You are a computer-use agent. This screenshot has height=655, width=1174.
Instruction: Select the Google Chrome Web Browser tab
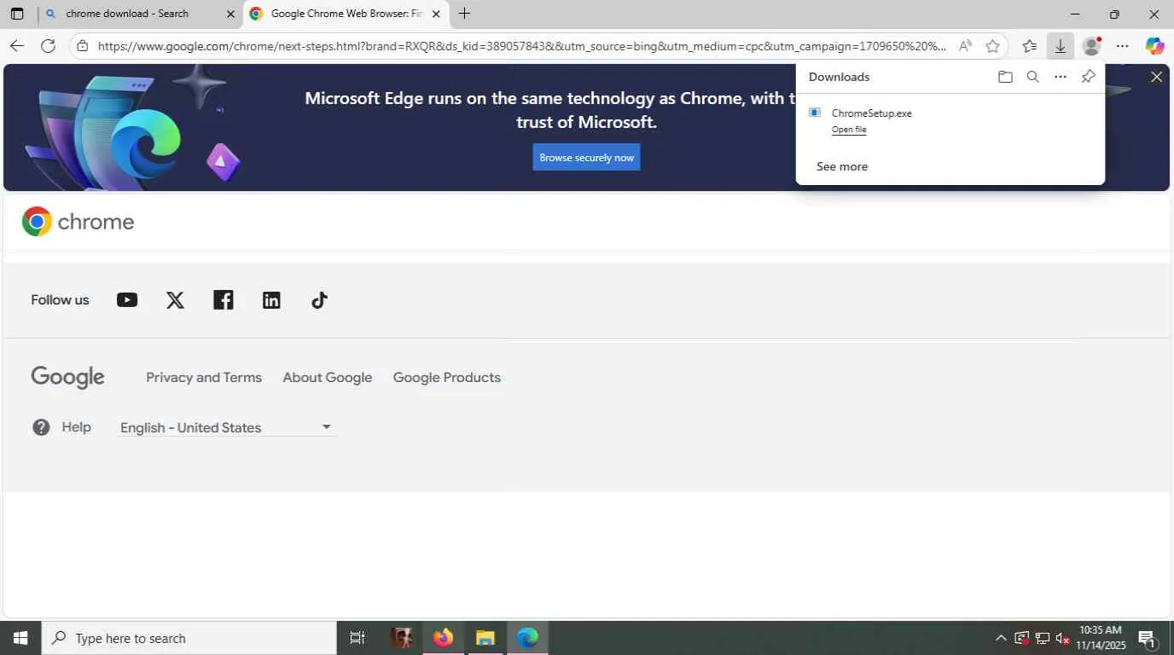(346, 14)
